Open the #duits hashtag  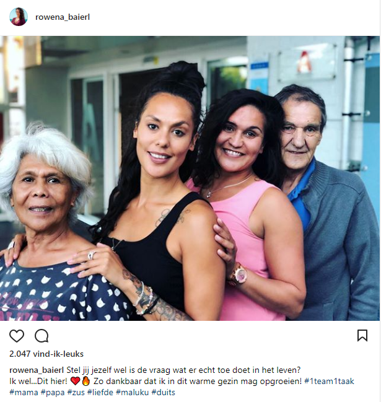(164, 392)
